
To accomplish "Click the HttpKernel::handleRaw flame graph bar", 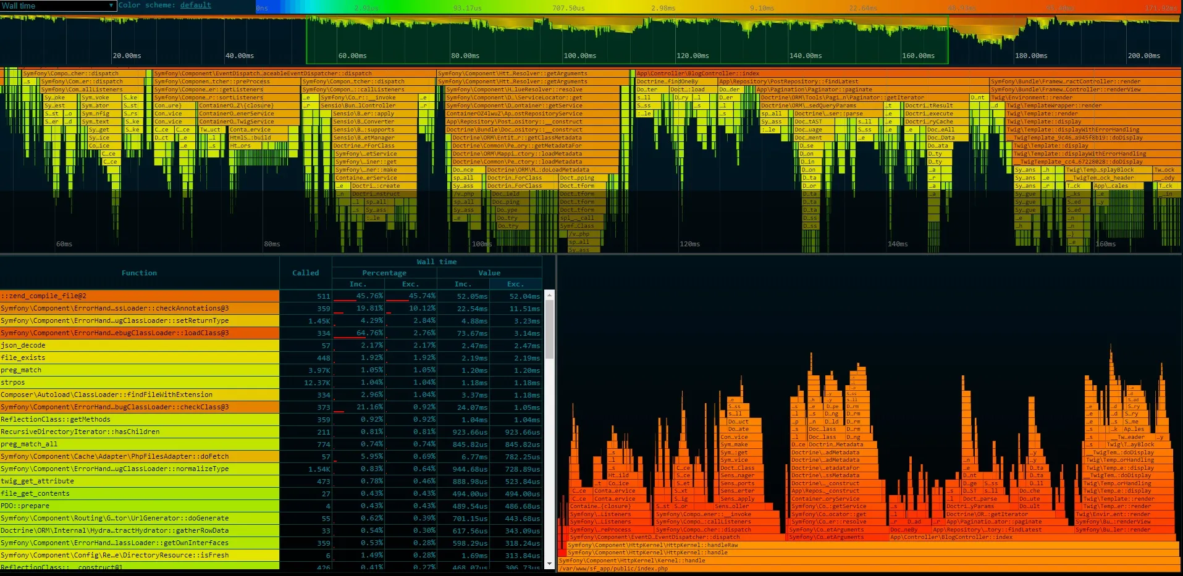I will 872,545.
